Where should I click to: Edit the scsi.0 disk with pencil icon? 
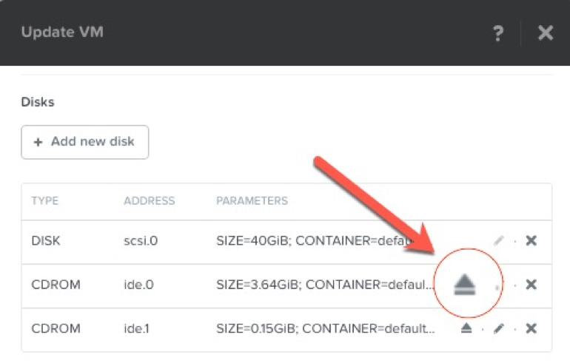pyautogui.click(x=499, y=240)
